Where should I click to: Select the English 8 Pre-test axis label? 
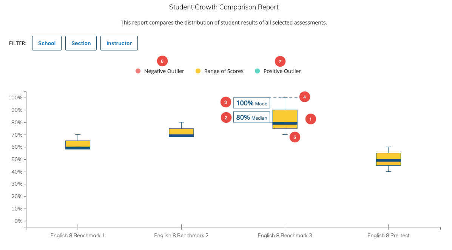coord(388,235)
